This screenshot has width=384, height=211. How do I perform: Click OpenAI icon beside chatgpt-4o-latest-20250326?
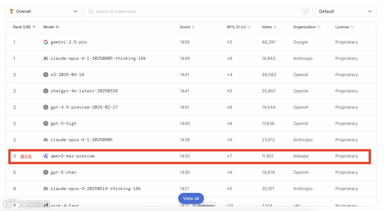[46, 91]
